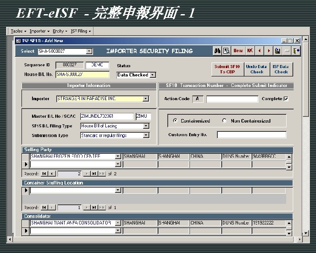316x253 pixels.
Task: Click the Master B/L No input field
Action: (x=107, y=116)
